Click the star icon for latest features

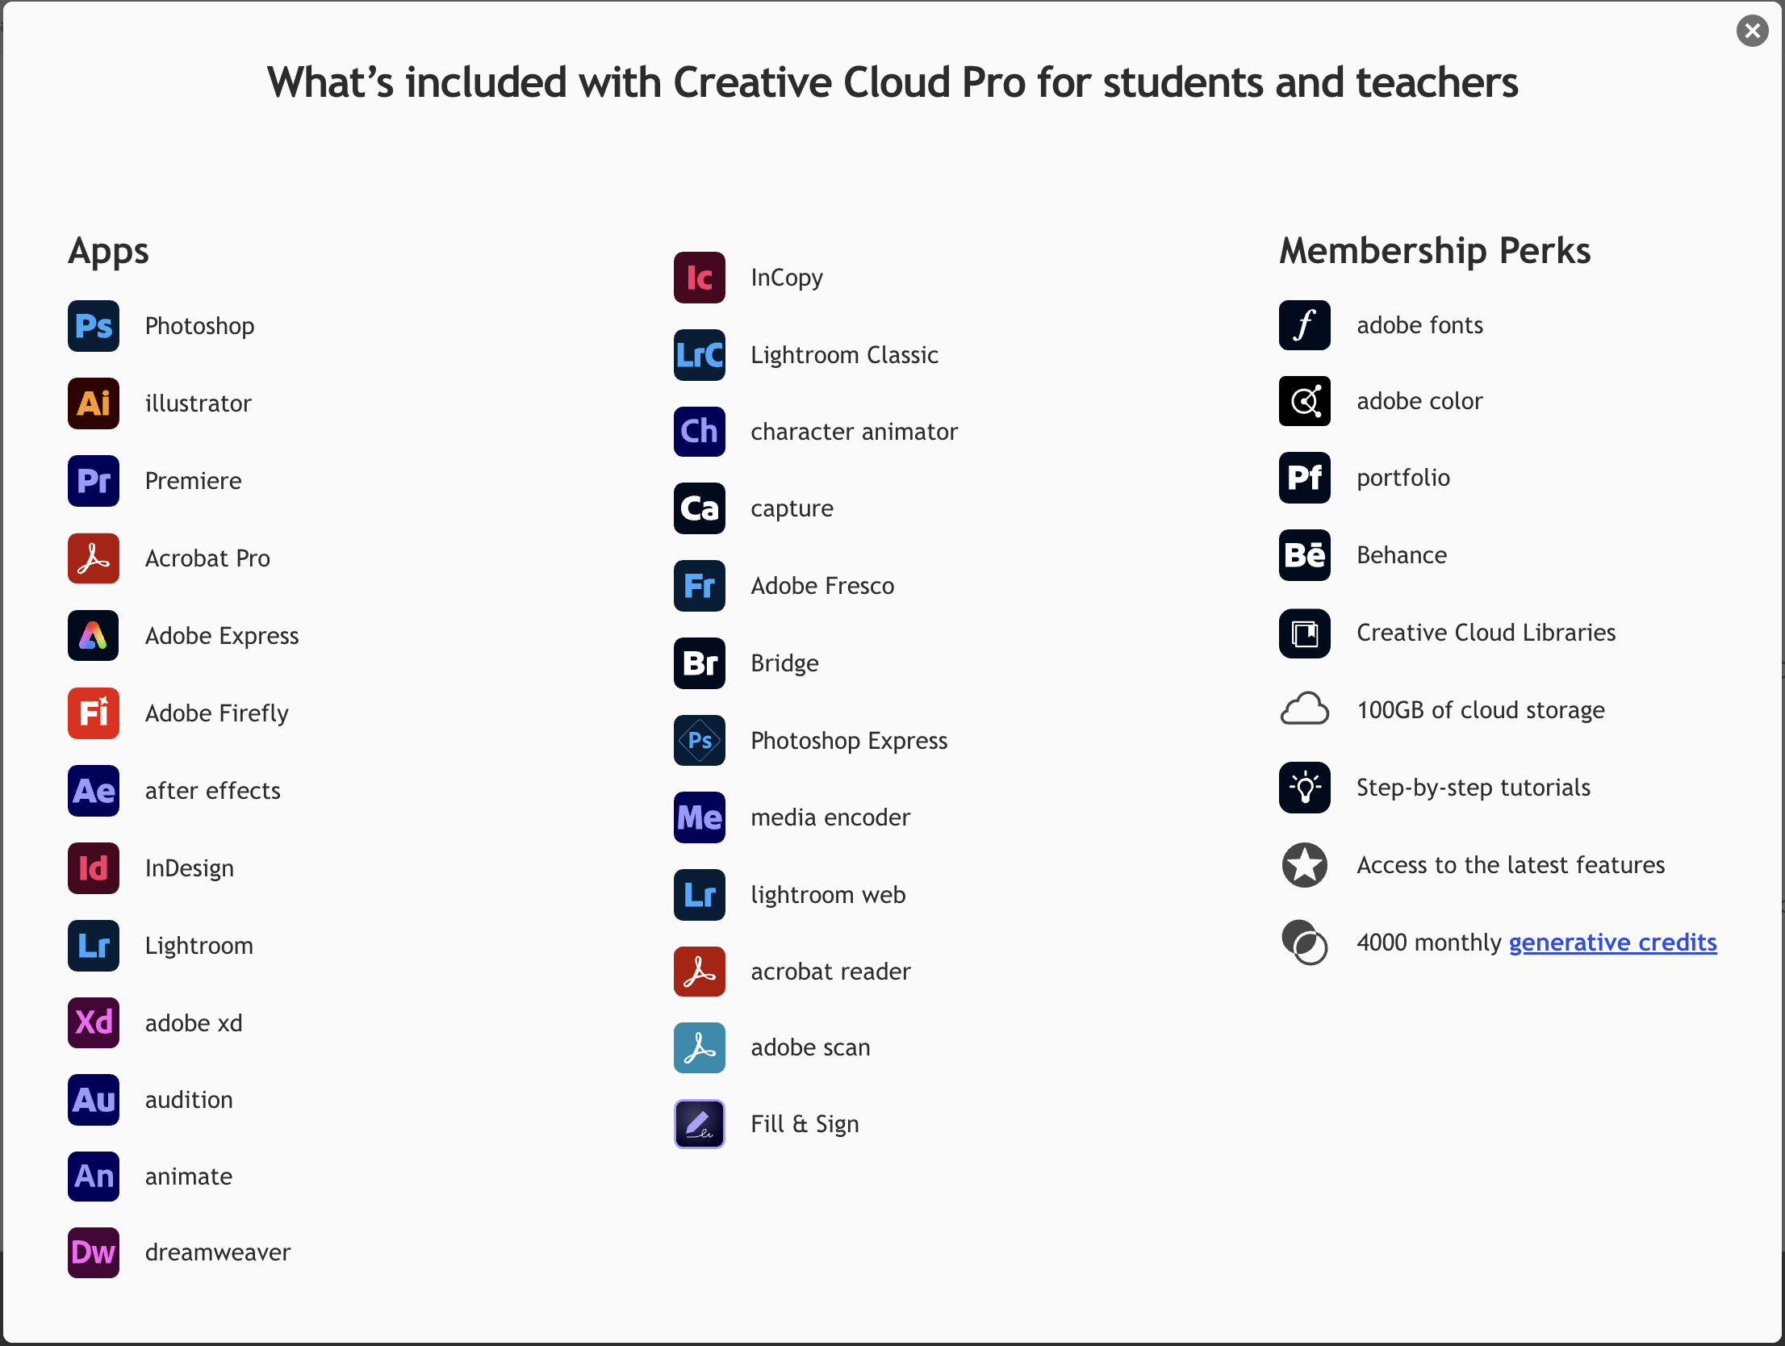tap(1305, 865)
